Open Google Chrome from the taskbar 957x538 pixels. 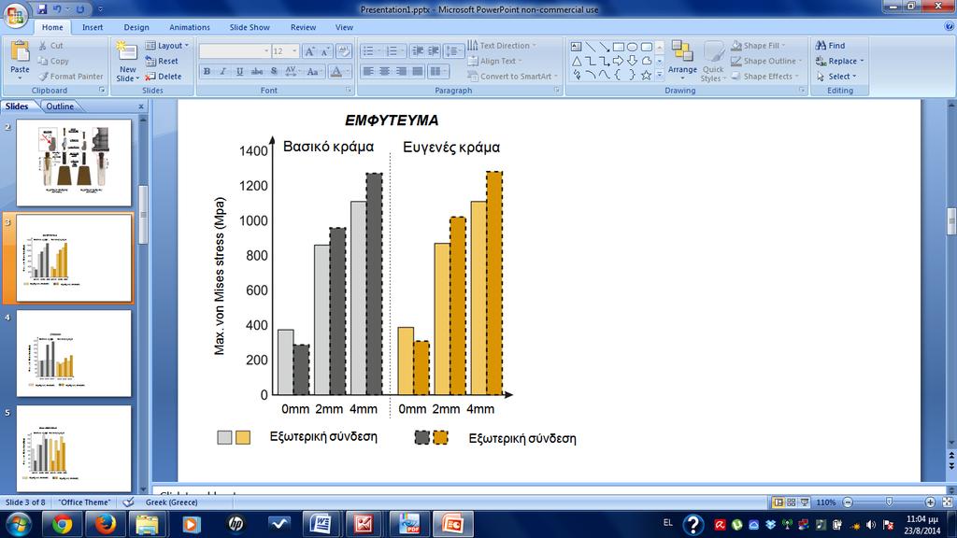[x=62, y=524]
